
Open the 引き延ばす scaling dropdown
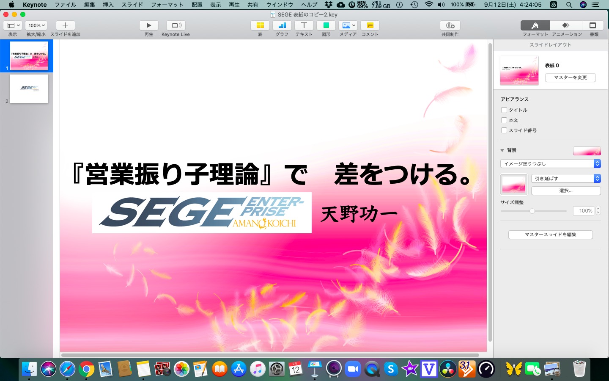[566, 179]
